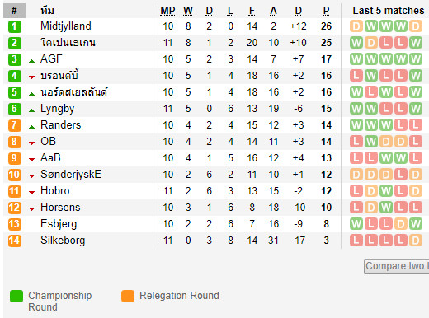Sort by points P column header
Image resolution: width=429 pixels, height=318 pixels.
[x=326, y=11]
